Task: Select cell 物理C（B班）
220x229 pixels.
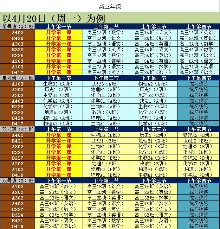Action: (x=198, y=169)
